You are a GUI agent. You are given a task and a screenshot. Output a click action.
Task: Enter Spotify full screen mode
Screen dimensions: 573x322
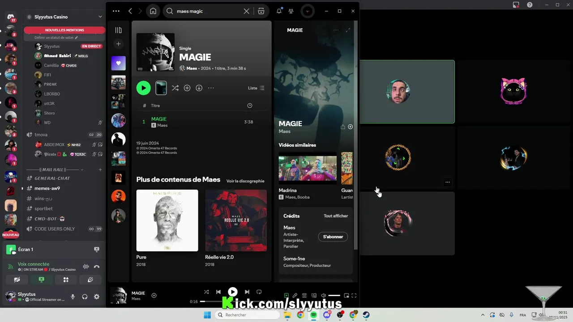354,296
